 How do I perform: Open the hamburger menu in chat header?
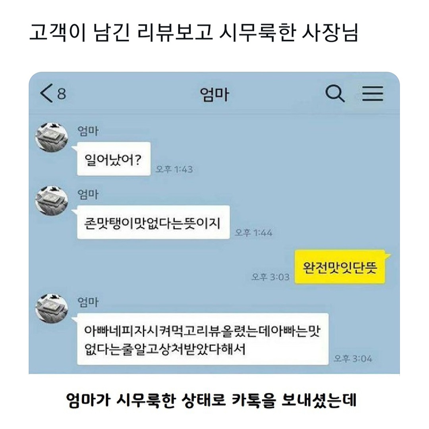(373, 93)
